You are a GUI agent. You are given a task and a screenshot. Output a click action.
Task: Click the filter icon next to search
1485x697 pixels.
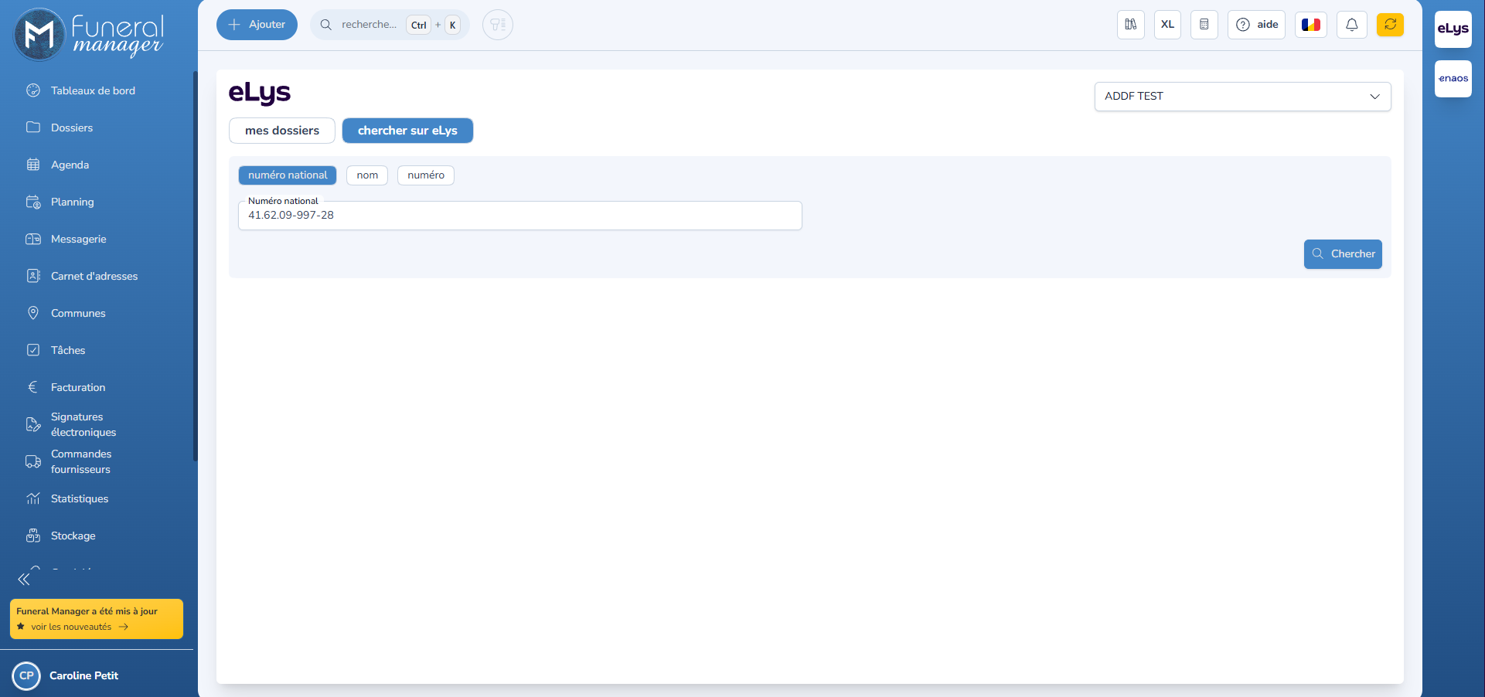(498, 25)
